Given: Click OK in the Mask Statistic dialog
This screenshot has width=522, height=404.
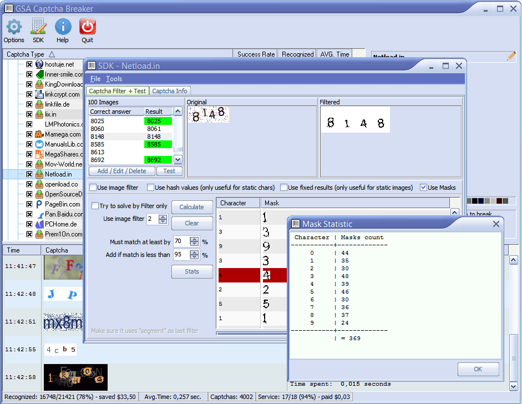Looking at the screenshot, I should (x=478, y=369).
